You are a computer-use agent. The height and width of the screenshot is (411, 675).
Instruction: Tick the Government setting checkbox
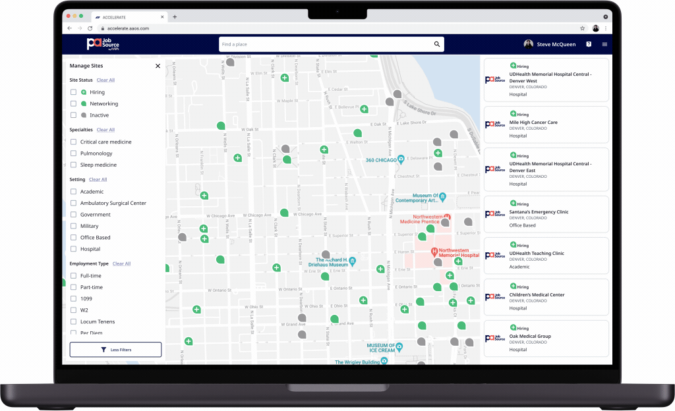(x=73, y=215)
